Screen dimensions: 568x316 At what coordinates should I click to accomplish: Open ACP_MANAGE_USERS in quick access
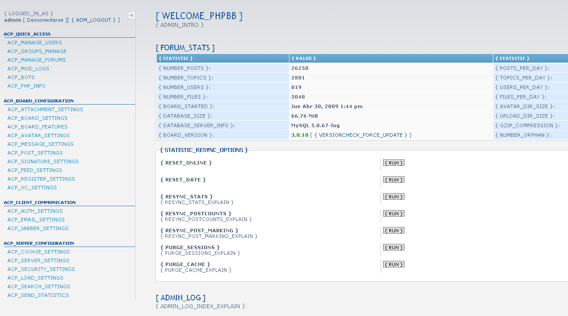click(35, 43)
